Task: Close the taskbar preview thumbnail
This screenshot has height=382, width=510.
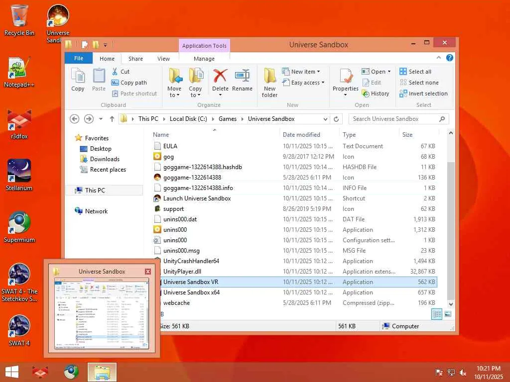Action: coord(148,272)
